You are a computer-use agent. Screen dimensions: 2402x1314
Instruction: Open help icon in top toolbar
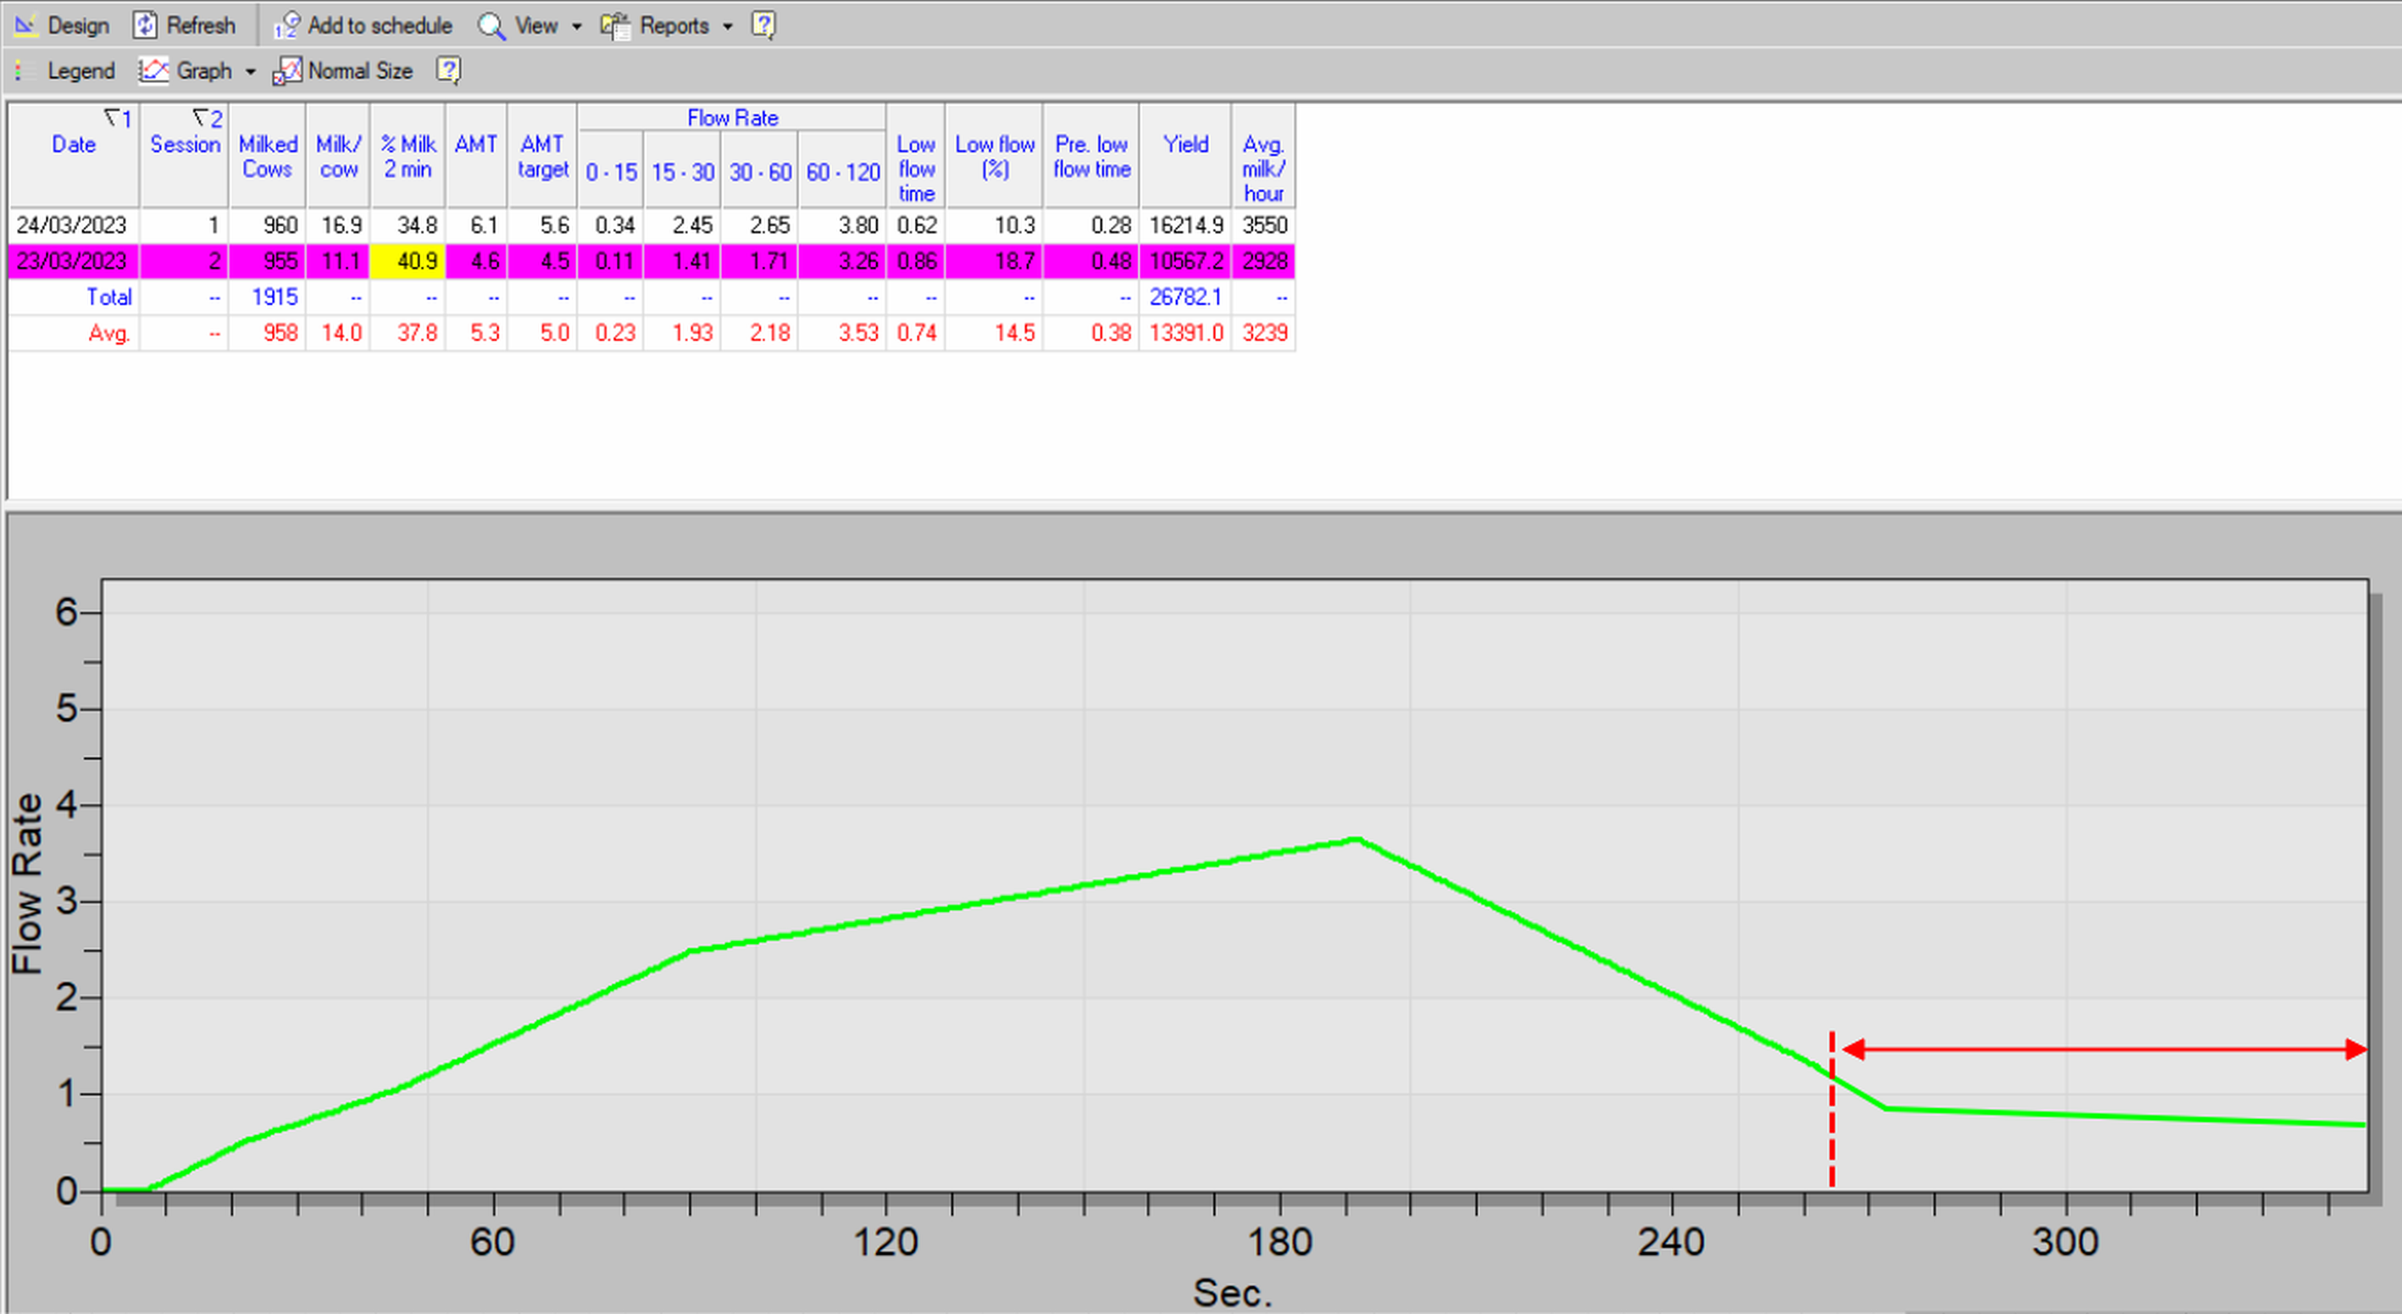[763, 25]
